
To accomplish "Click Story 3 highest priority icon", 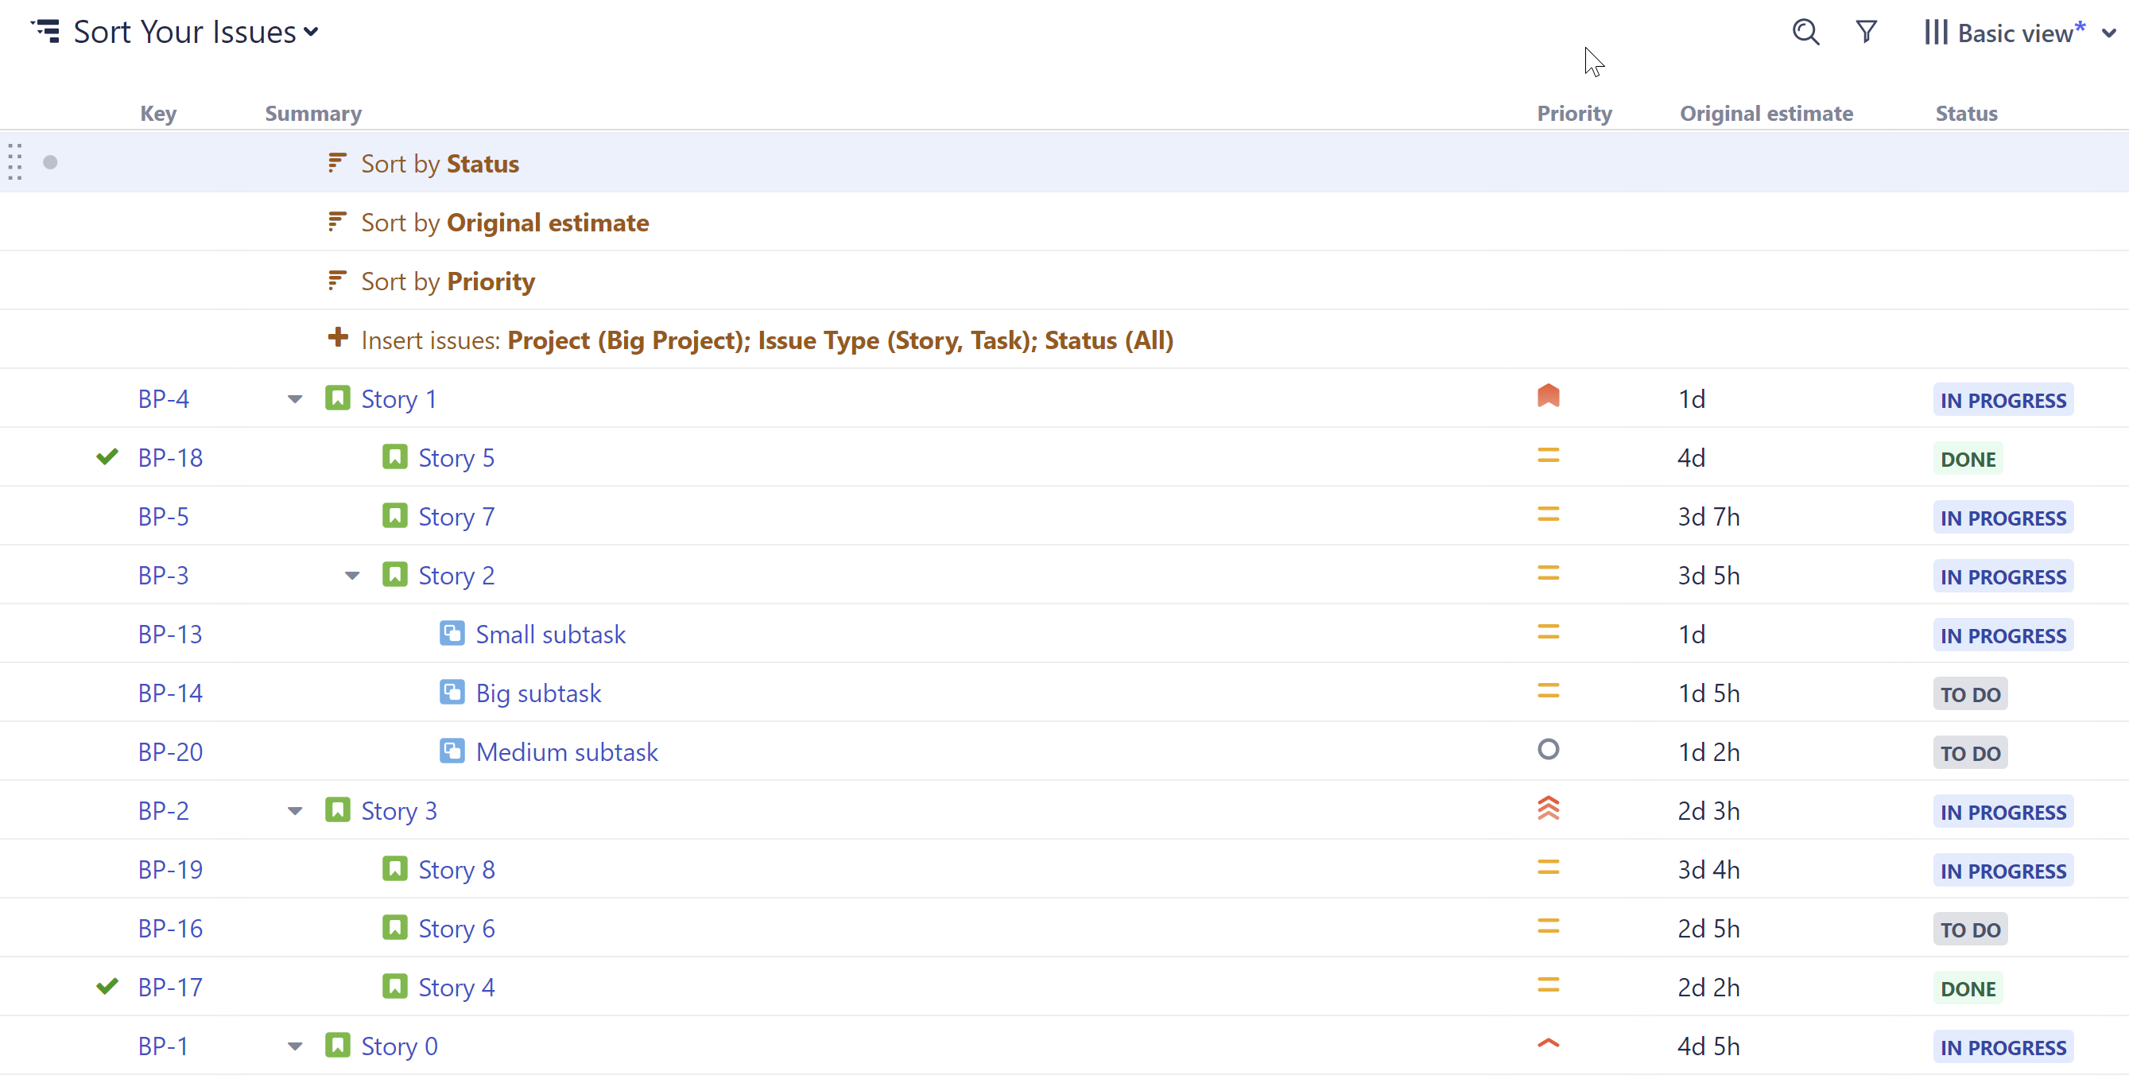I will tap(1547, 809).
